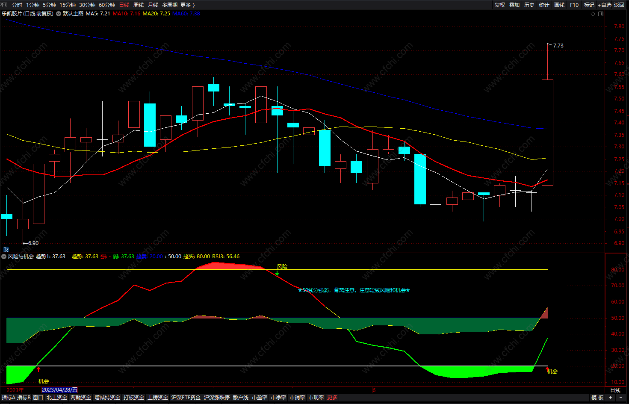Click the red MA10: 7.16 label
Image resolution: width=629 pixels, height=404 pixels.
pos(127,14)
